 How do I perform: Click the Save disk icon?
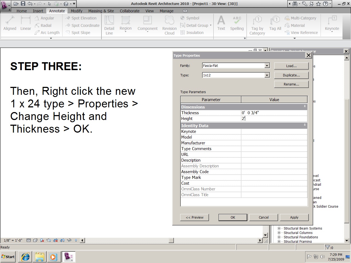click(x=23, y=4)
